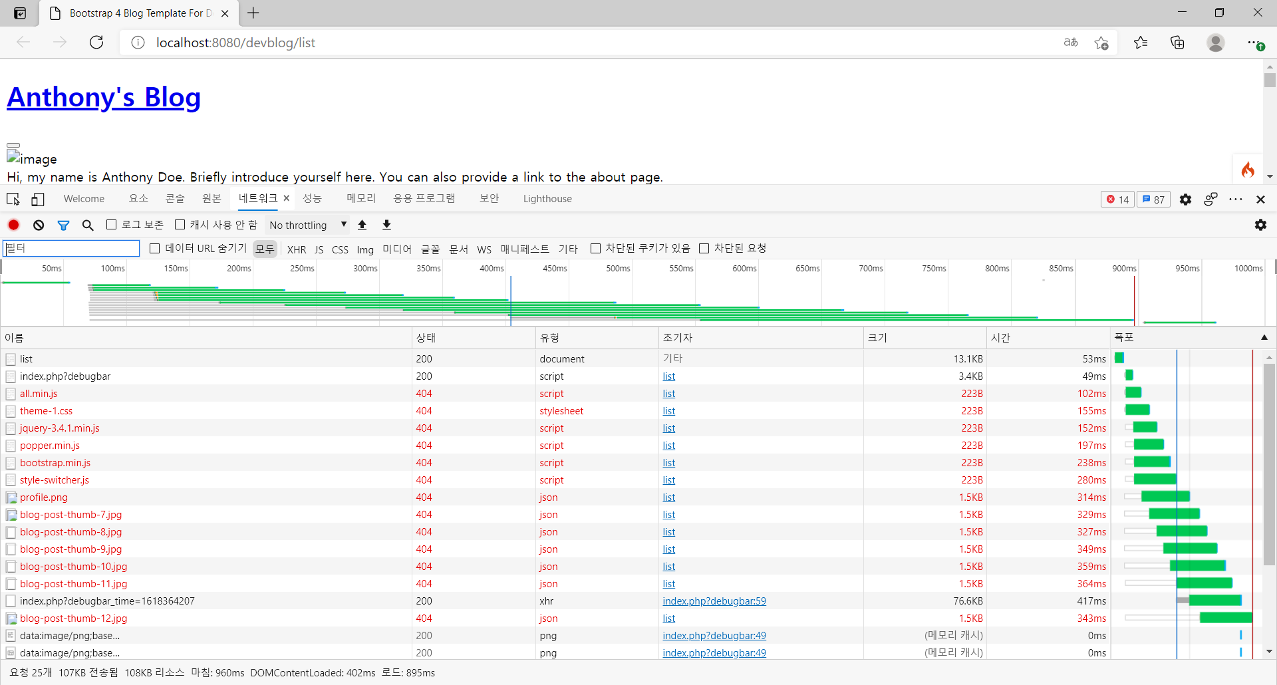Click the network filter text field
Screen dimensions: 1277x685
71,248
